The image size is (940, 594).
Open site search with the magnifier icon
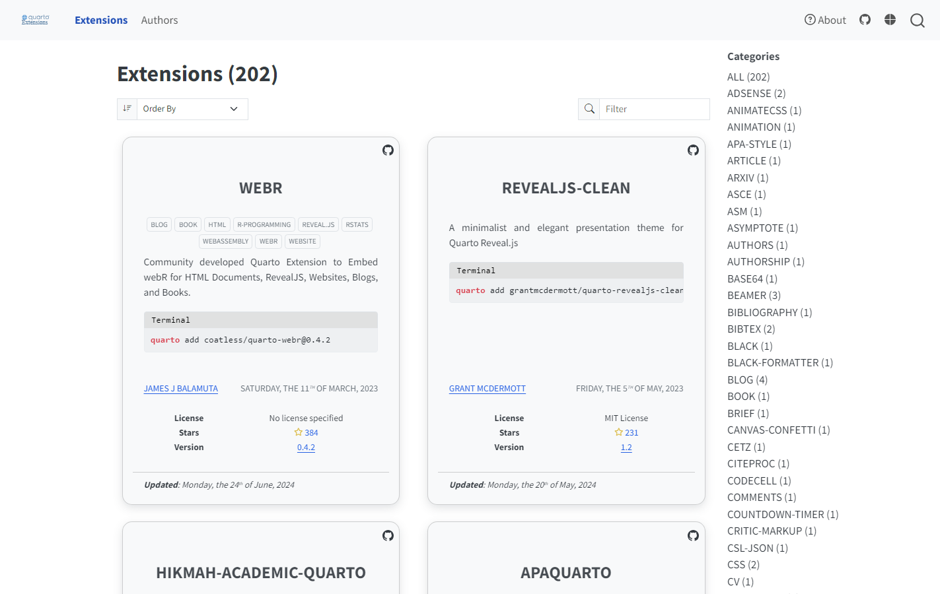pos(917,20)
